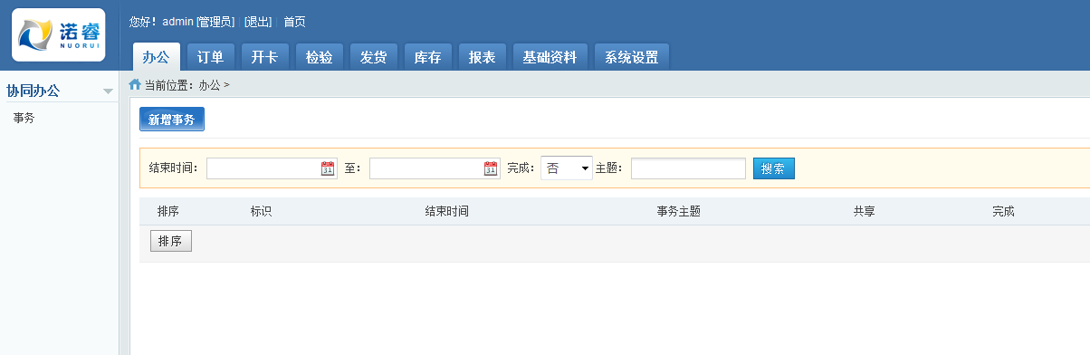
Task: Open the 订单 tab
Action: point(210,57)
